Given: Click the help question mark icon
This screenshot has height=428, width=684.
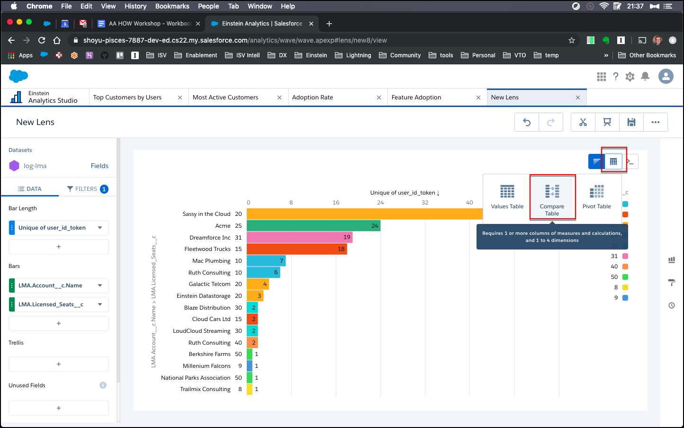Looking at the screenshot, I should point(616,76).
